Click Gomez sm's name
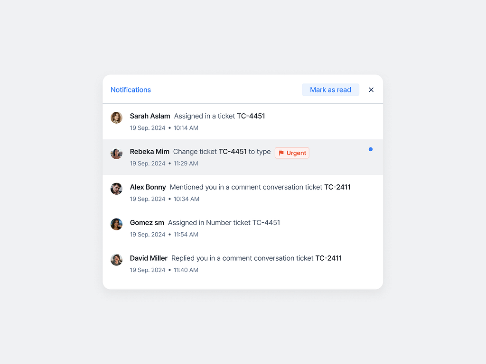The width and height of the screenshot is (486, 364). click(x=147, y=222)
